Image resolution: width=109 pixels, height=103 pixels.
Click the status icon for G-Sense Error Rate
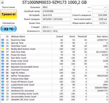(3, 79)
